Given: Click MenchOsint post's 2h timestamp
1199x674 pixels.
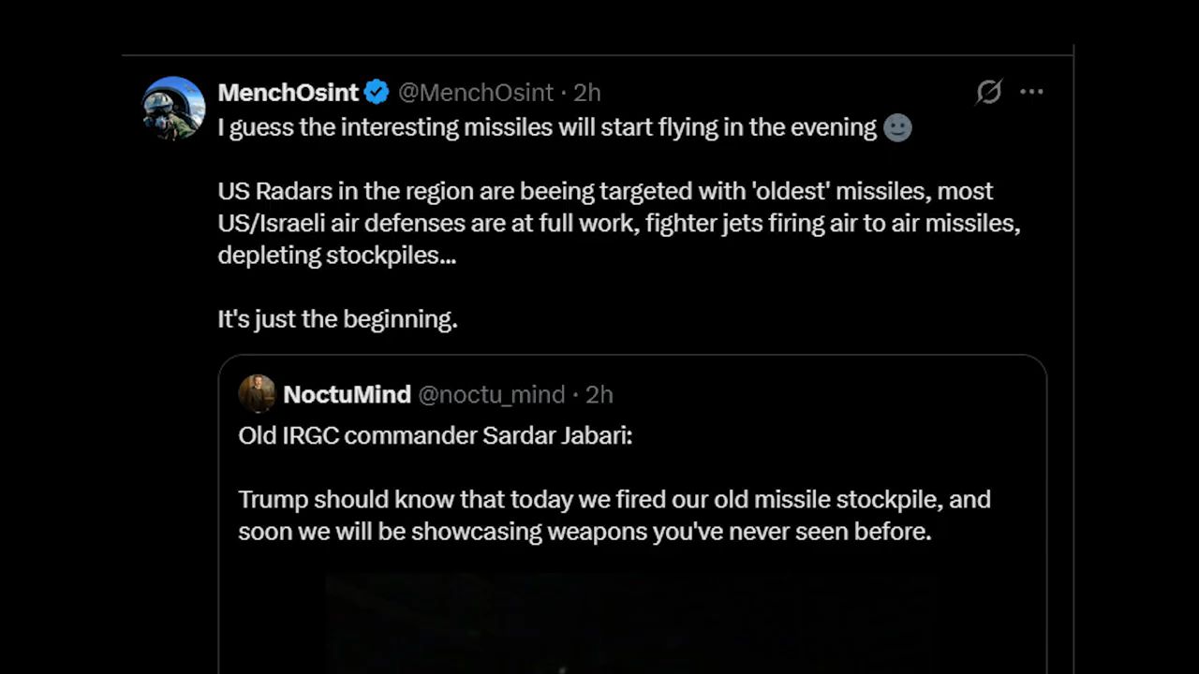Looking at the screenshot, I should click(x=587, y=93).
